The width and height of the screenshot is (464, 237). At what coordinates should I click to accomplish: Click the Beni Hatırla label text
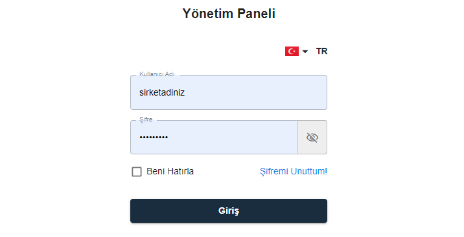pos(170,171)
